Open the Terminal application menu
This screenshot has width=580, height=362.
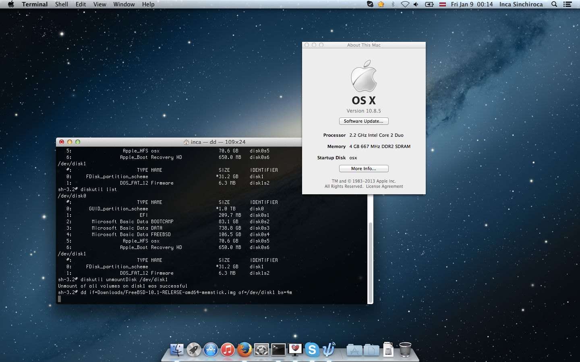[x=35, y=4]
